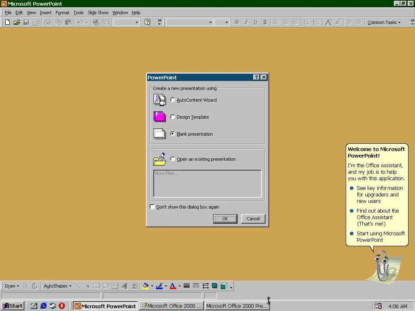Image resolution: width=415 pixels, height=311 pixels.
Task: Open the Edit menu
Action: (19, 13)
